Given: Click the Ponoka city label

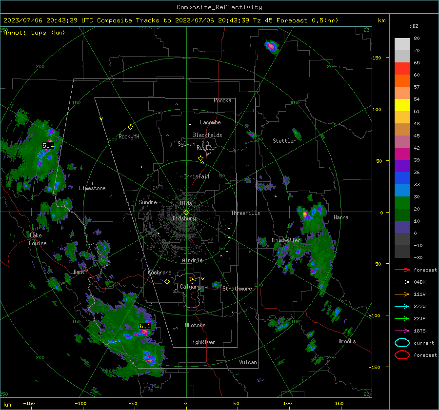Looking at the screenshot, I should coord(222,100).
